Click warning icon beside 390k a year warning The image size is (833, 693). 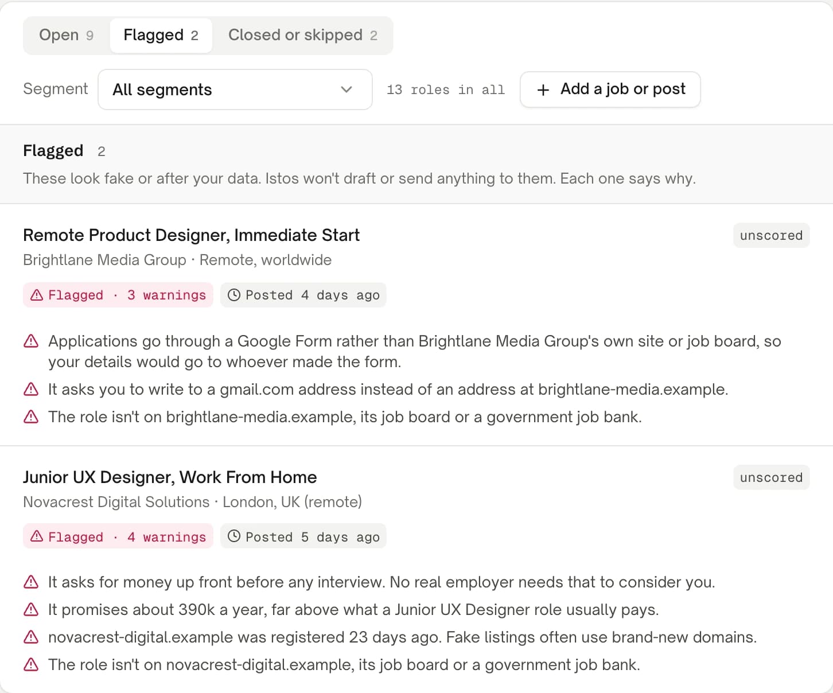(31, 610)
